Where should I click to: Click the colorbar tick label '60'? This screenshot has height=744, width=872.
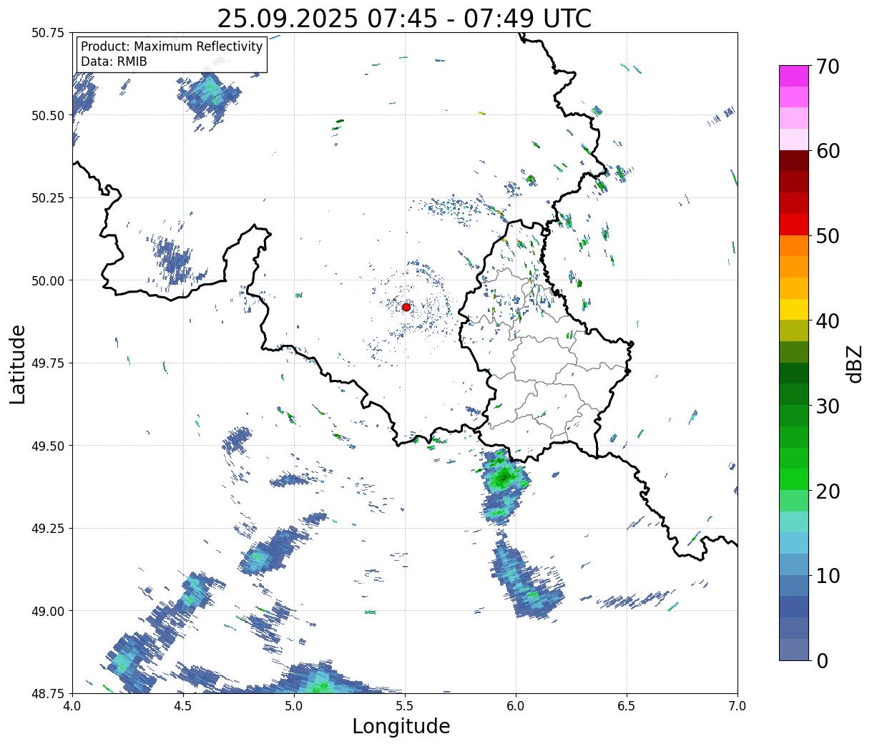(827, 151)
